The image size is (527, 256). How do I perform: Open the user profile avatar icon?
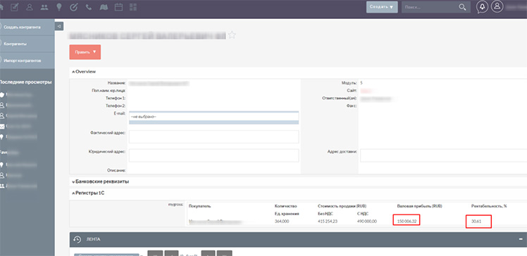pos(497,7)
